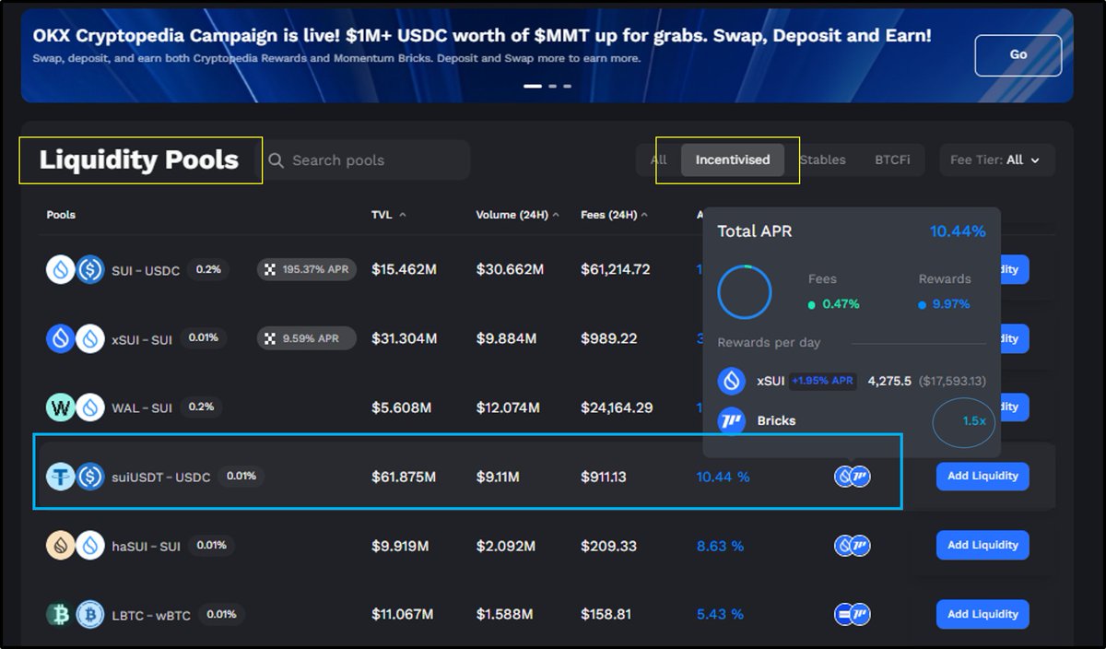This screenshot has height=649, width=1106.
Task: Open the LBTC – wBTC pool name
Action: 151,615
